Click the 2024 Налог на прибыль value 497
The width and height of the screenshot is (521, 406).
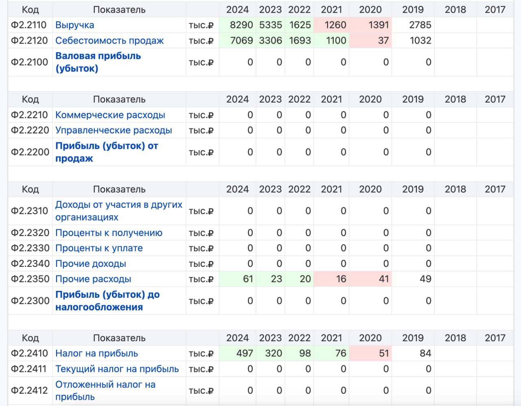pos(244,354)
